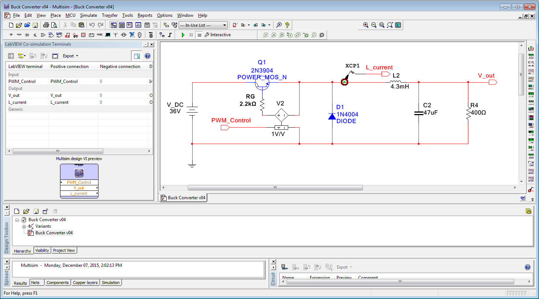Click Zoom In magnifier icon

click(x=366, y=25)
